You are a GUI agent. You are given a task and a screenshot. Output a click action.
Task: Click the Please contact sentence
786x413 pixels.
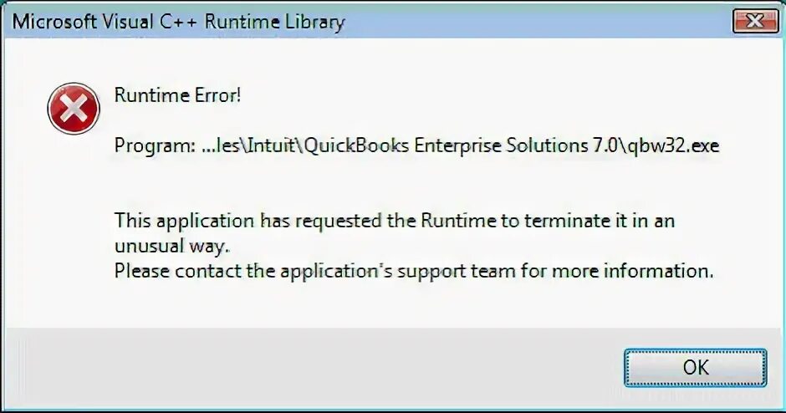[x=414, y=271]
